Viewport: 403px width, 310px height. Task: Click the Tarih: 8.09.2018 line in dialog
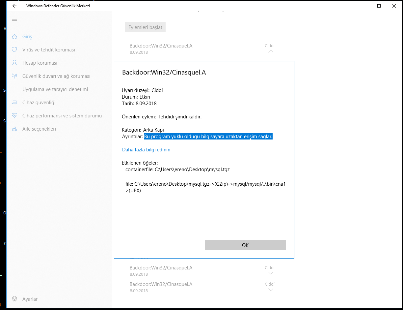[139, 104]
